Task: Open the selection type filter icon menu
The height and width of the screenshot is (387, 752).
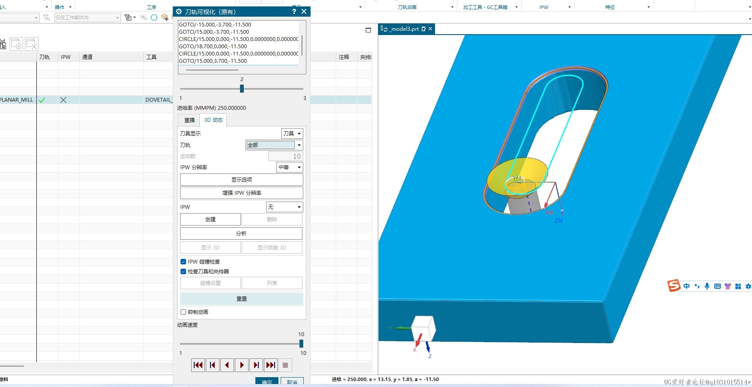Action: tap(130, 18)
